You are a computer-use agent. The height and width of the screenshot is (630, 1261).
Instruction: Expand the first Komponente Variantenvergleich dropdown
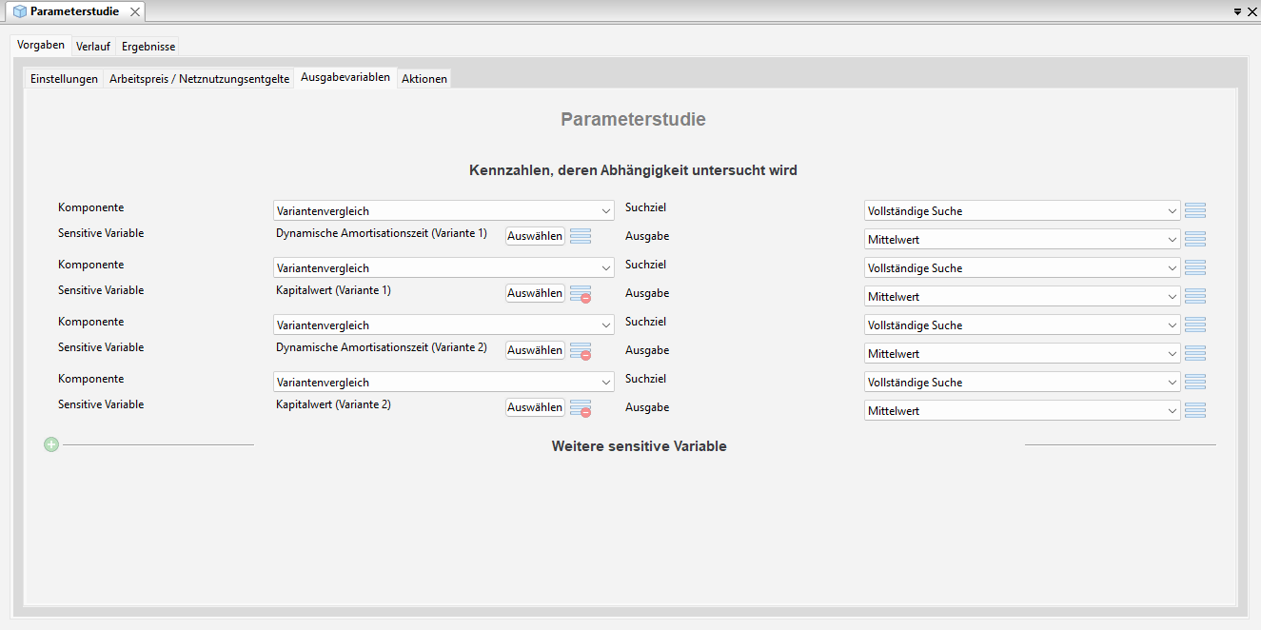click(606, 211)
